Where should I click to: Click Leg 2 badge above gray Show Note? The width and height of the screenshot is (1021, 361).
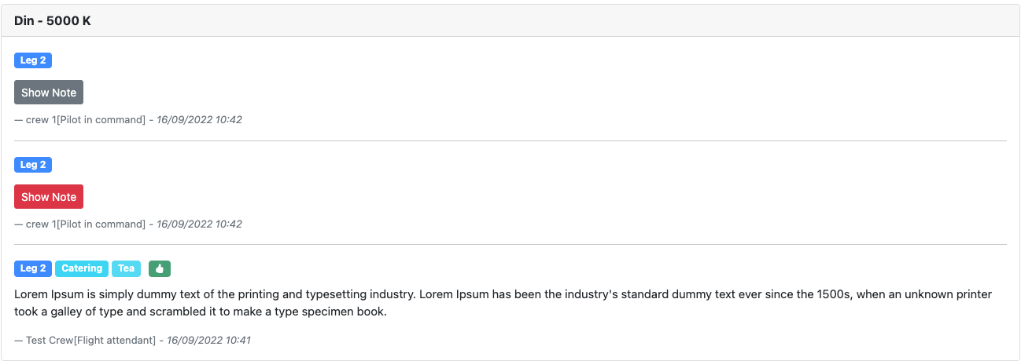pyautogui.click(x=33, y=60)
